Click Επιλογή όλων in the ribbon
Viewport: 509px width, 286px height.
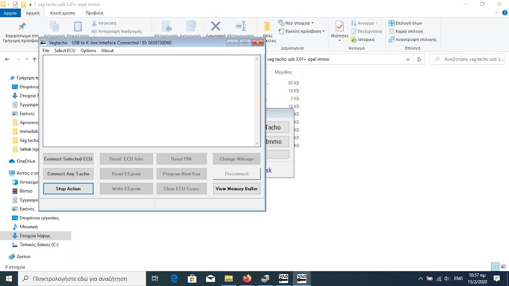(405, 23)
